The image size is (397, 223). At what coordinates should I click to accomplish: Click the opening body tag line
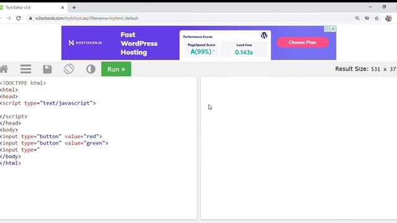[x=9, y=130]
